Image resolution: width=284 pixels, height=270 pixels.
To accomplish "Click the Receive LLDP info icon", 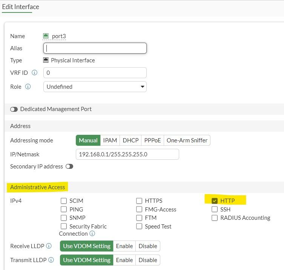I will click(49, 246).
